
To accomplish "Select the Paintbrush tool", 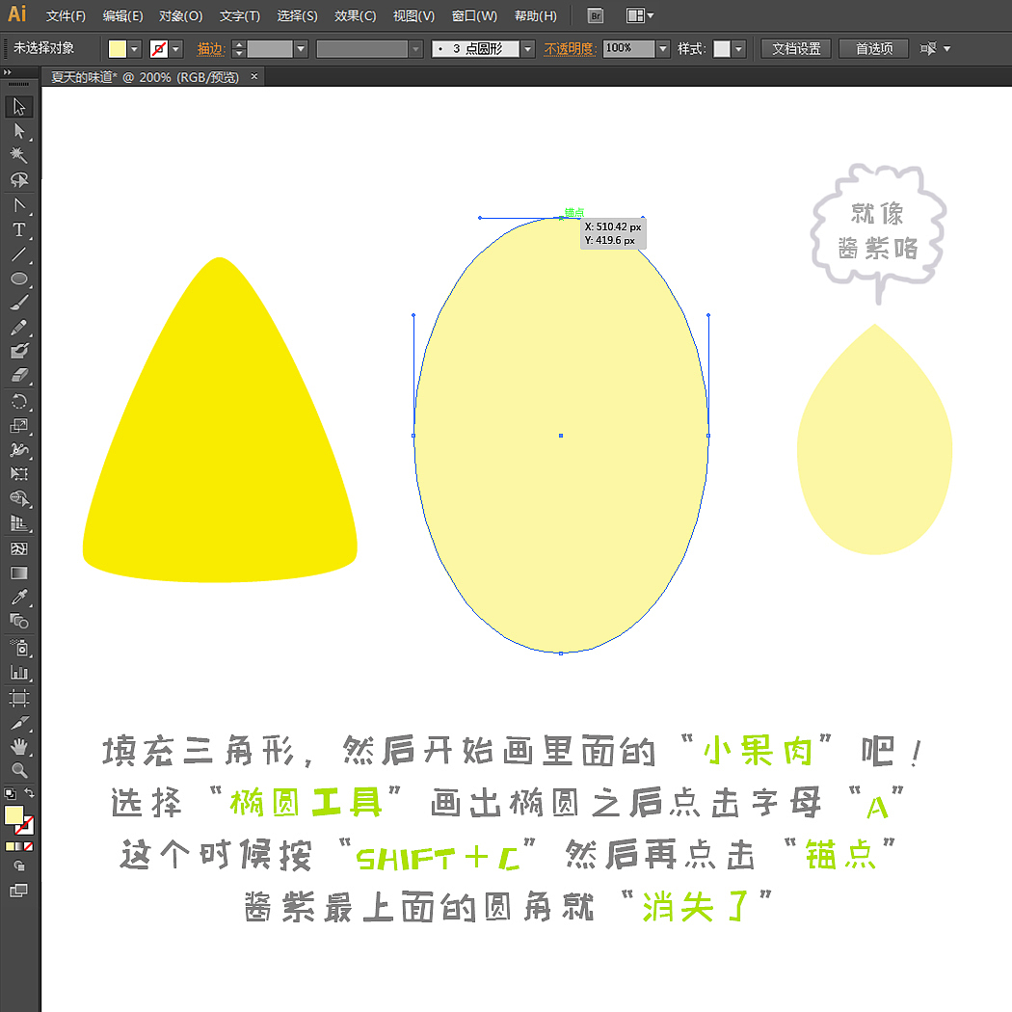I will click(18, 304).
